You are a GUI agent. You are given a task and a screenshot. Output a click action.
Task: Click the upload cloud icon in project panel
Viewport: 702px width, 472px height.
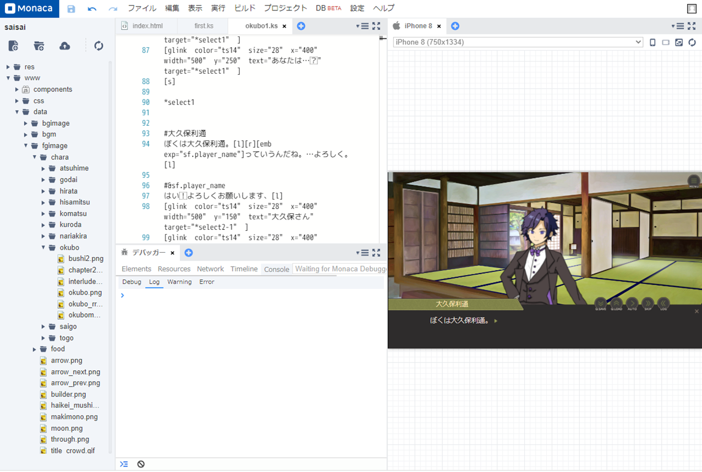tap(65, 46)
